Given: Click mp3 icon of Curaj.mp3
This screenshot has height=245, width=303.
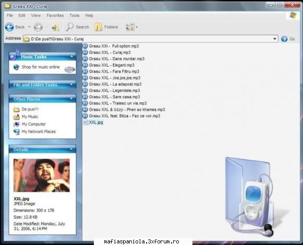Looking at the screenshot, I should 85,52.
